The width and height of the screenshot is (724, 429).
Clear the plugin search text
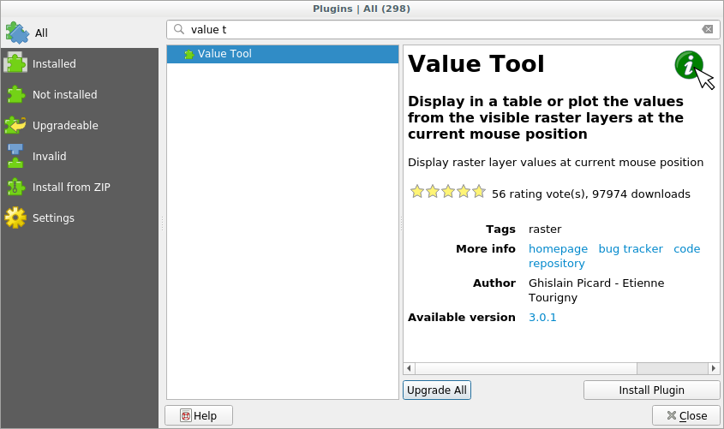(707, 29)
